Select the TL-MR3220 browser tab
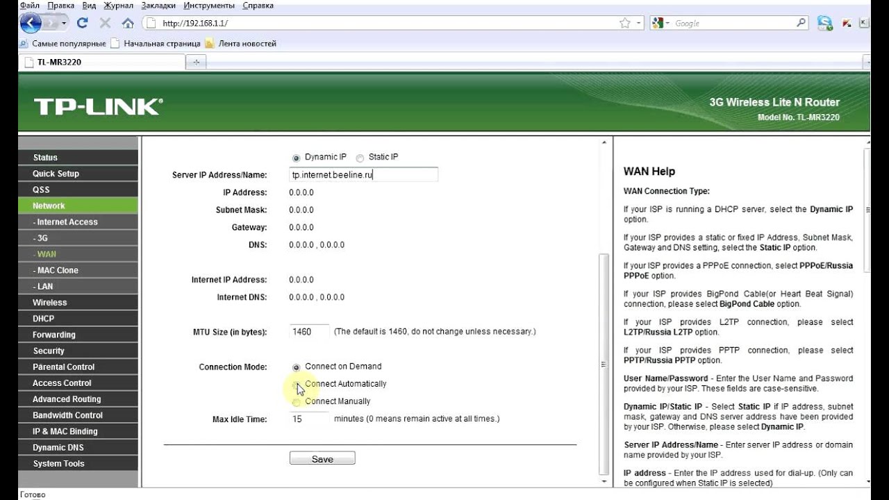This screenshot has width=889, height=500. [x=103, y=62]
